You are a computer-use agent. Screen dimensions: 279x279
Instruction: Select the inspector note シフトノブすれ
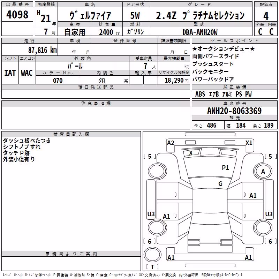22,147
